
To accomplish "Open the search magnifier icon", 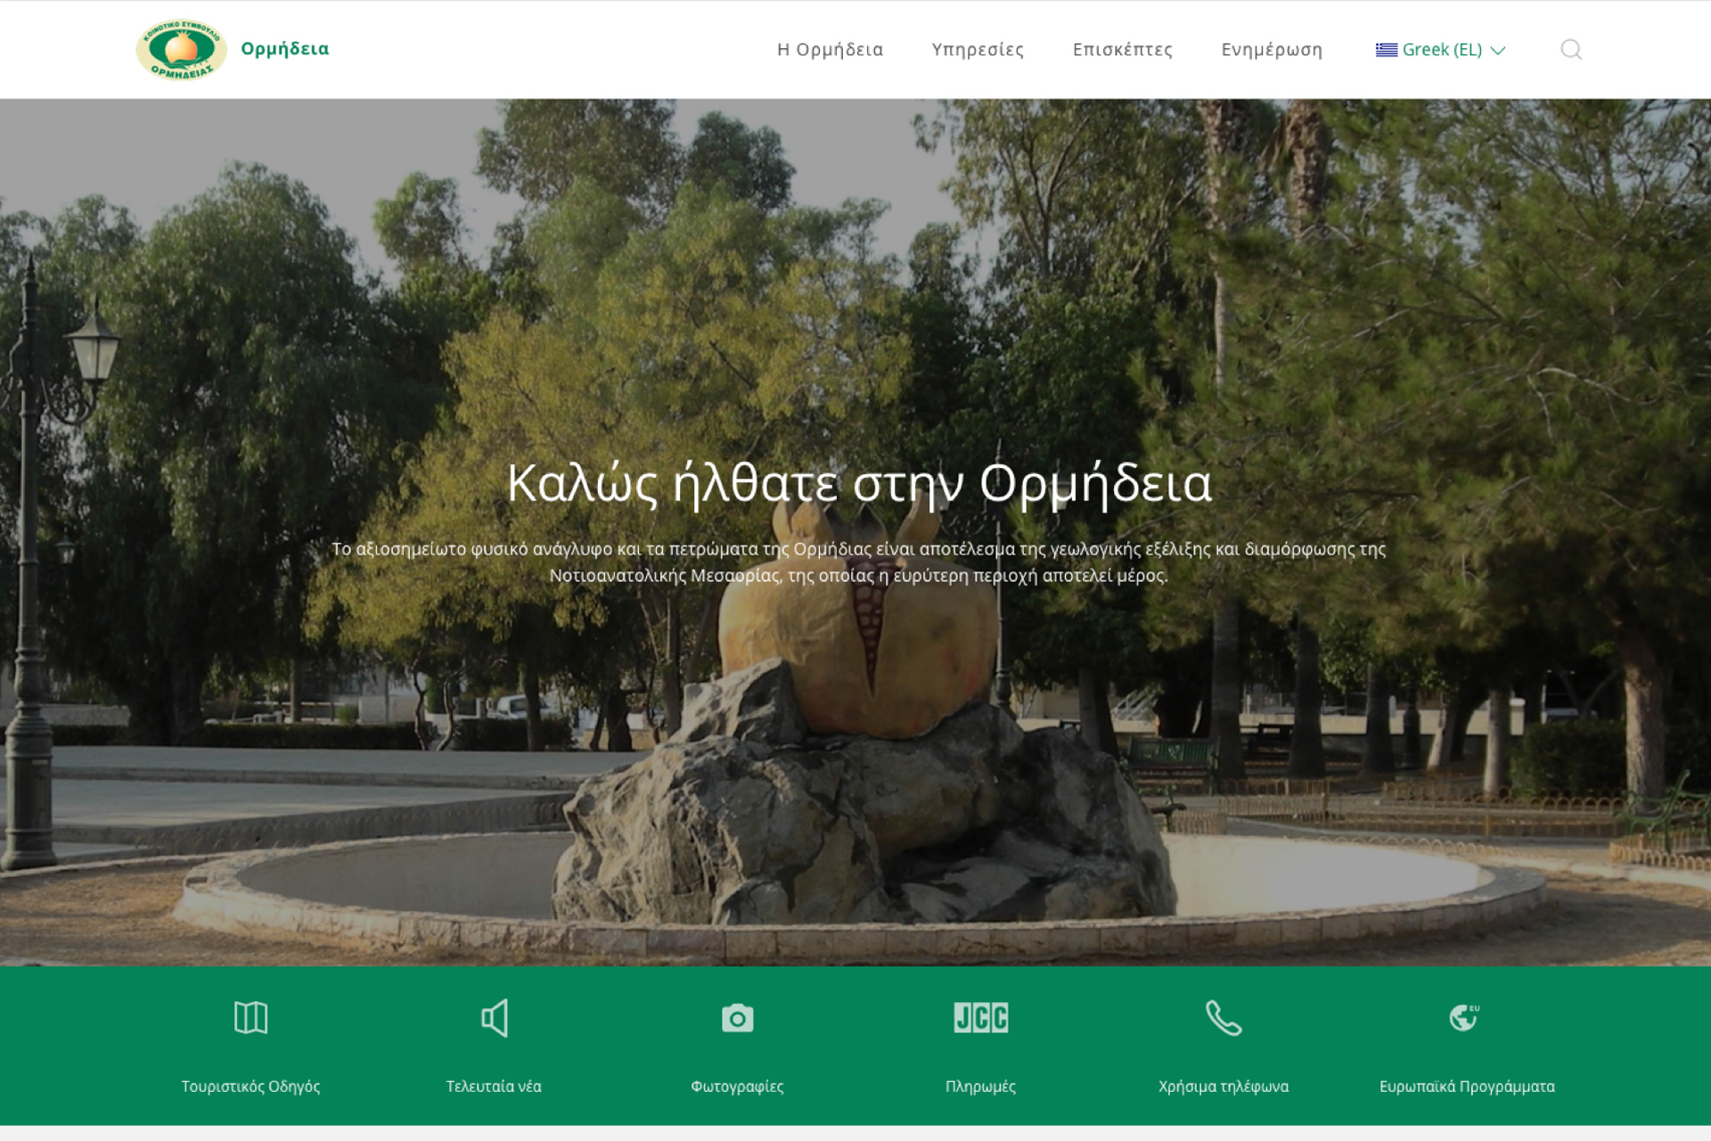I will pyautogui.click(x=1571, y=49).
